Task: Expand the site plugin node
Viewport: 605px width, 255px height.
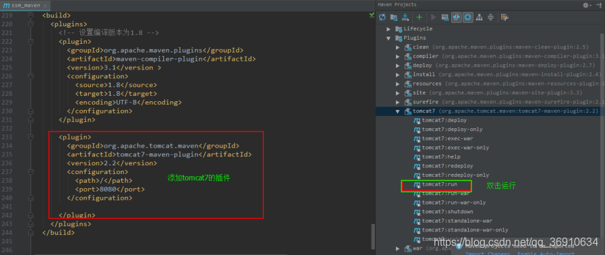Action: tap(398, 93)
